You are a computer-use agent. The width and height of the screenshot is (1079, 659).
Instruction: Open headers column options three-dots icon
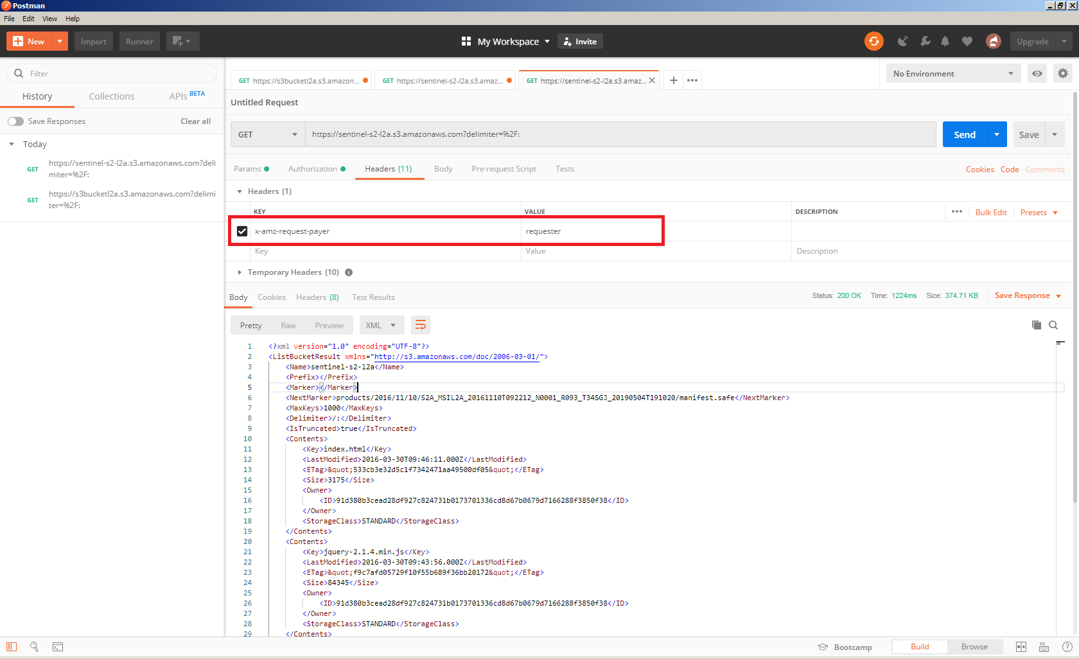tap(956, 211)
